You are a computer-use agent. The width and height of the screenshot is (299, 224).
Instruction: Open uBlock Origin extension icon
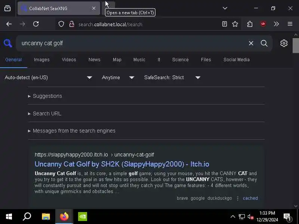click(263, 24)
